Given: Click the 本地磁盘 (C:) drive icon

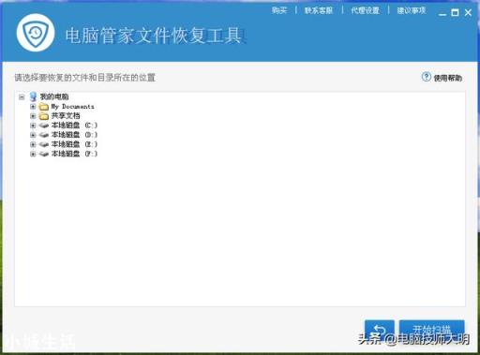Looking at the screenshot, I should pos(44,126).
